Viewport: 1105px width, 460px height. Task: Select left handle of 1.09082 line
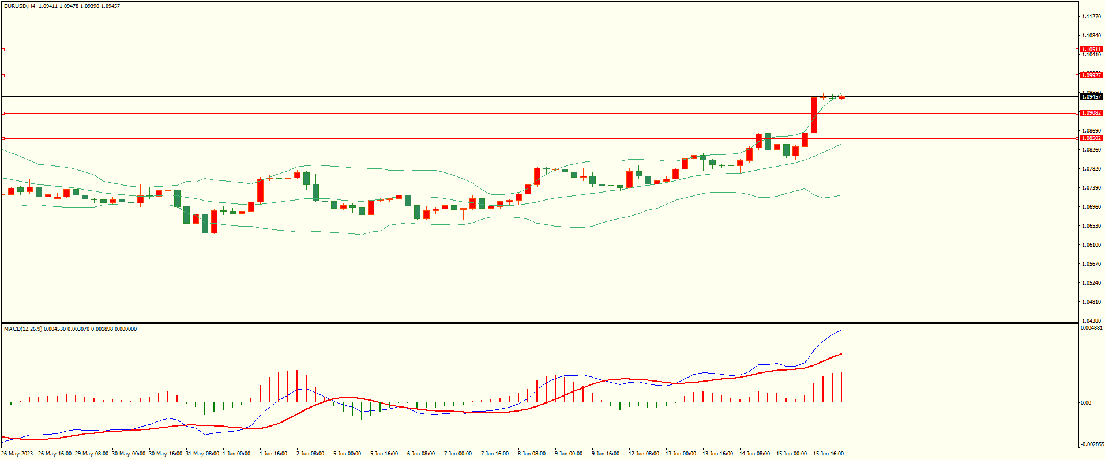tap(3, 114)
